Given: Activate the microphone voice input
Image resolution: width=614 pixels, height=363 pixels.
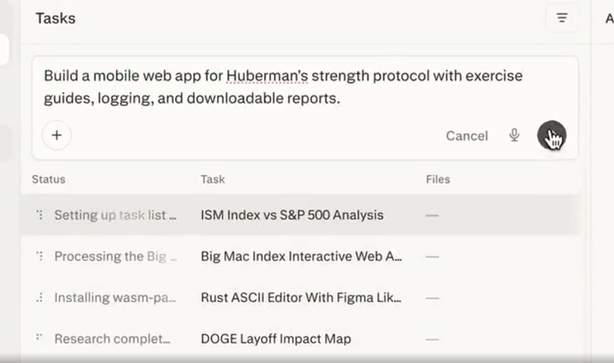Looking at the screenshot, I should (514, 136).
